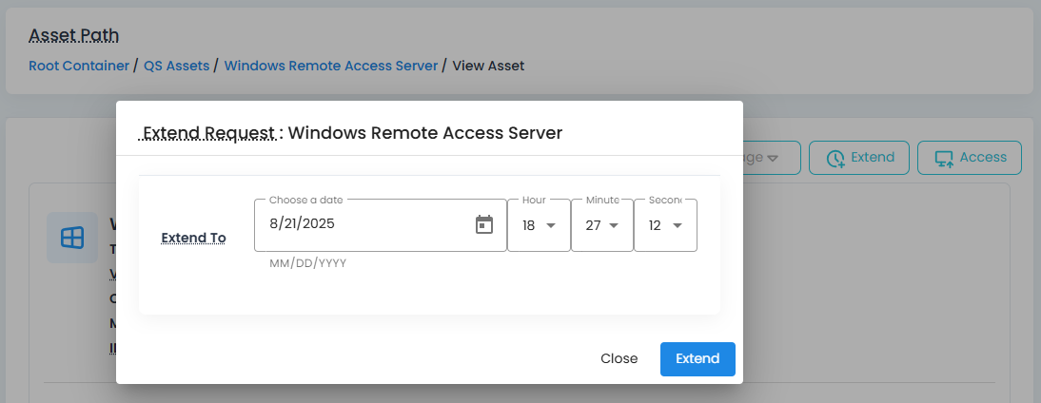Click the Hour dropdown arrow
The image size is (1041, 403).
click(x=551, y=225)
